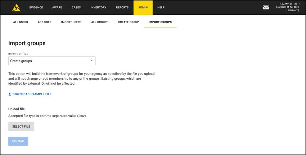Go to the Cases menu
The width and height of the screenshot is (306, 155).
pos(76,8)
